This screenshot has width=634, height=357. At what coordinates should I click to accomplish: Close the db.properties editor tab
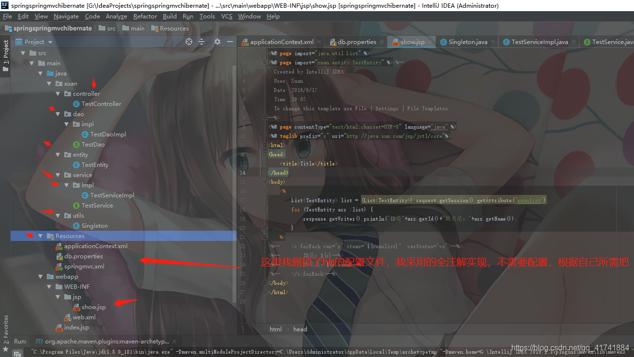coord(382,42)
